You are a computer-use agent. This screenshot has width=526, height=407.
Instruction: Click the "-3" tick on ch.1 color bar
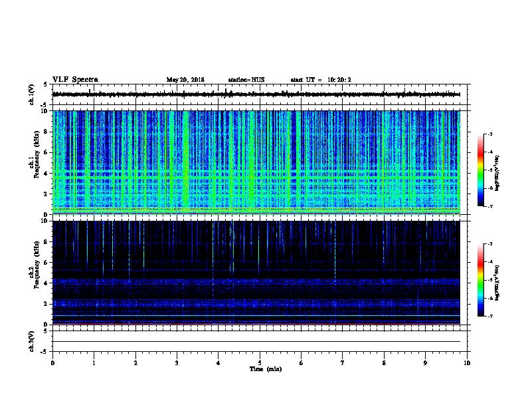pyautogui.click(x=490, y=134)
